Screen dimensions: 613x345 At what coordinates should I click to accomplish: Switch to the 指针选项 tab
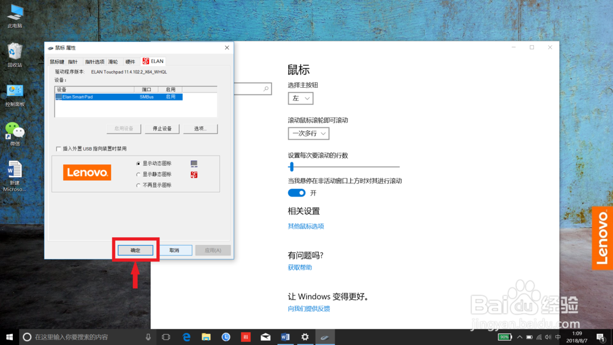94,62
